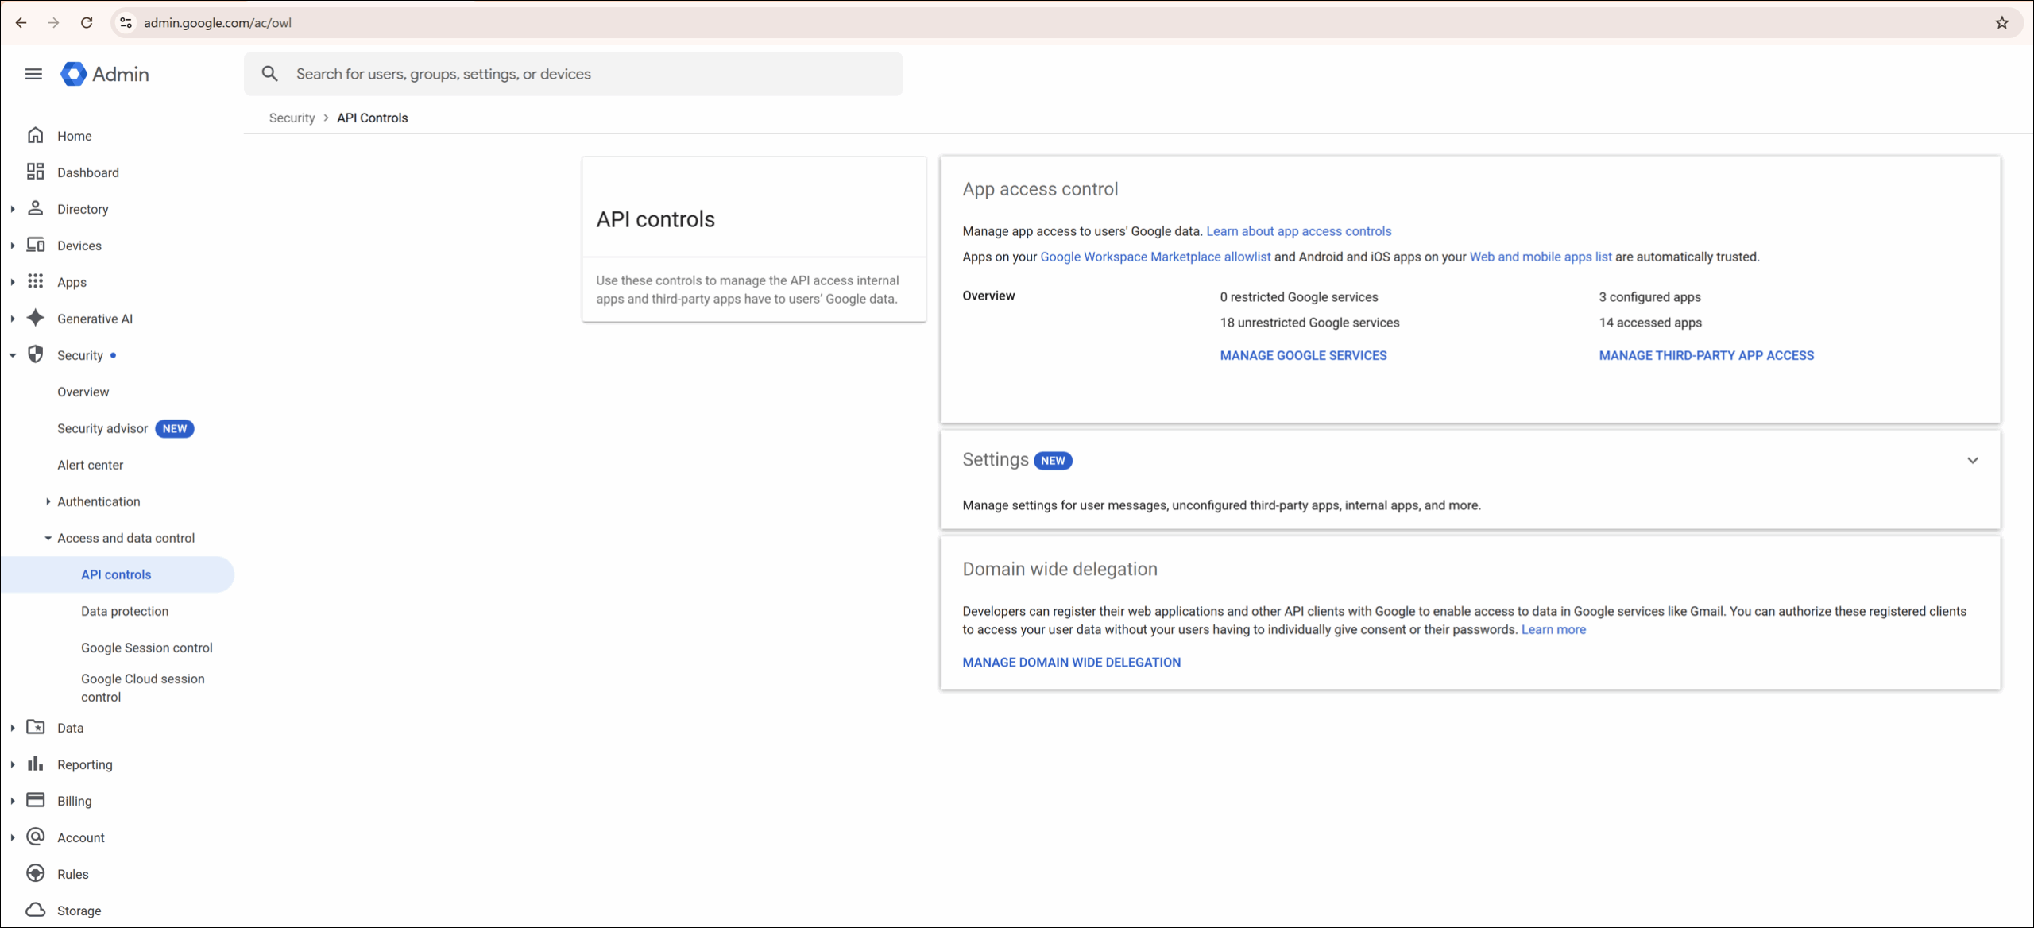The width and height of the screenshot is (2034, 928).
Task: Select Google Session control menu item
Action: coord(147,648)
